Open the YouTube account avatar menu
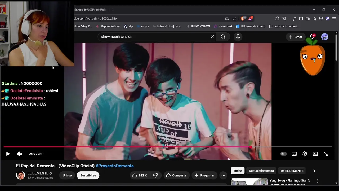The height and width of the screenshot is (191, 339). (325, 37)
